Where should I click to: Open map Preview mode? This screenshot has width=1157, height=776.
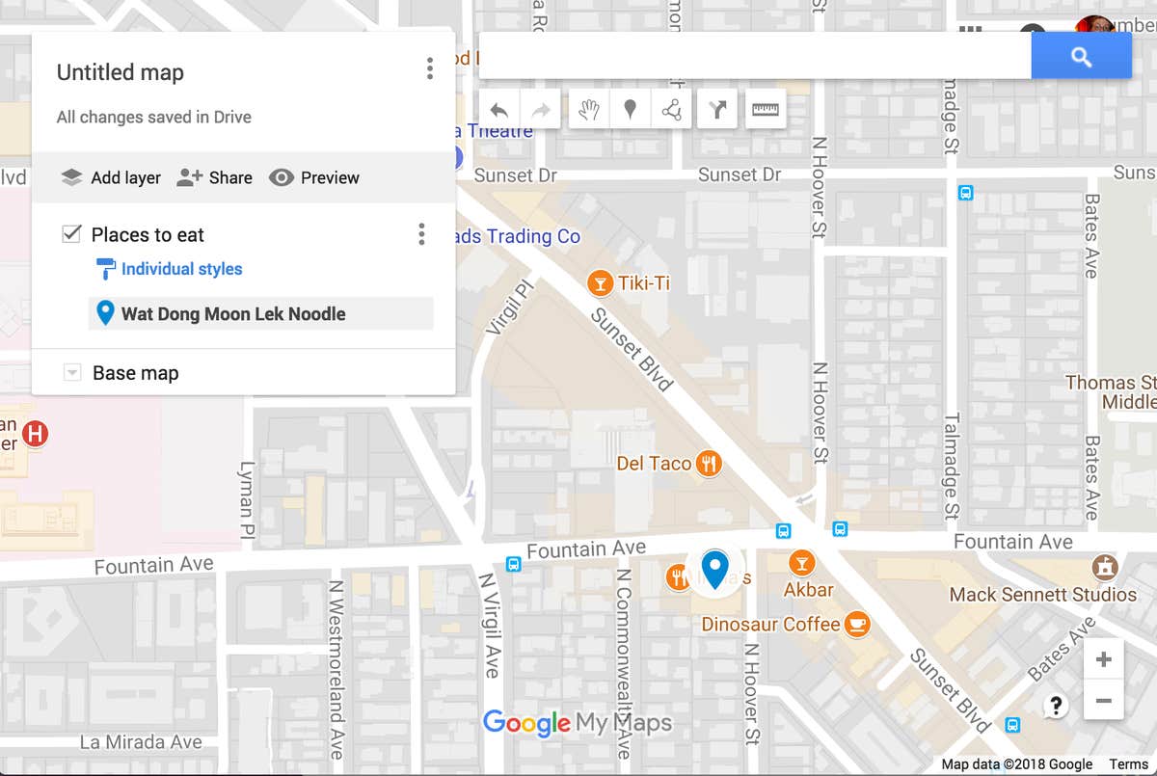click(x=313, y=177)
